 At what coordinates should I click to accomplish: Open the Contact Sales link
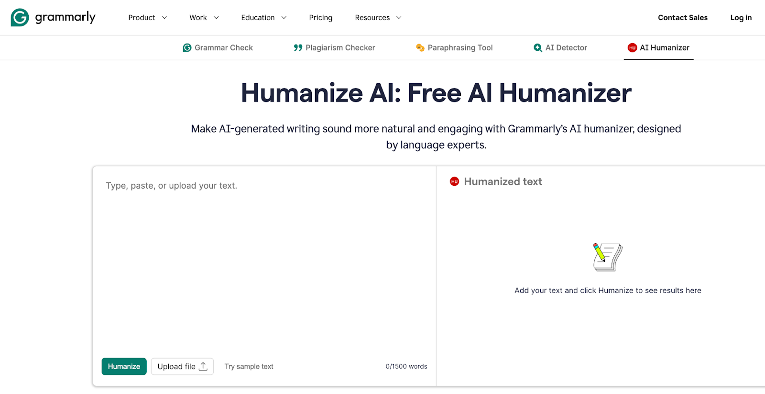[x=682, y=18]
